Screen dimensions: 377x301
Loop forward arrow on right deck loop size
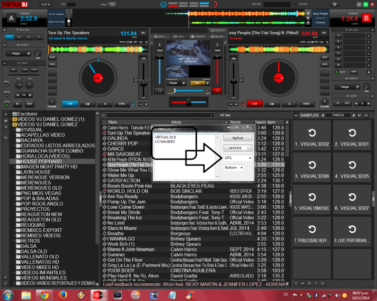[368, 103]
